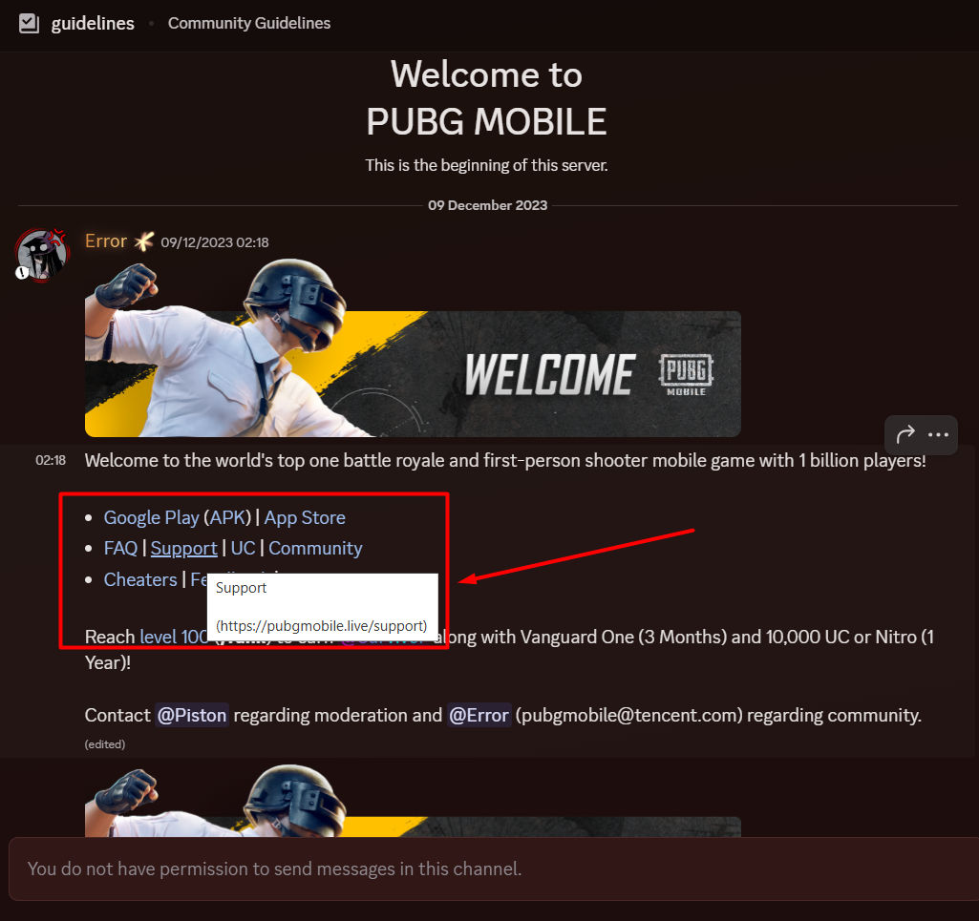Image resolution: width=979 pixels, height=921 pixels.
Task: Open the APK download link
Action: tap(227, 517)
